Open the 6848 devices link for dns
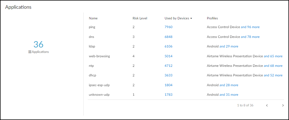289x120 pixels. coord(168,37)
